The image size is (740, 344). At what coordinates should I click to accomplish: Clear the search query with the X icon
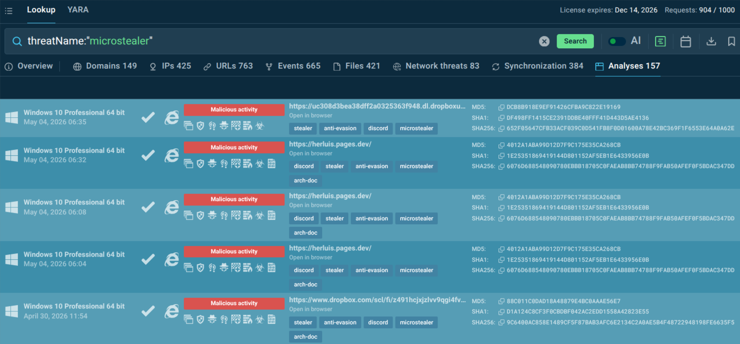pyautogui.click(x=544, y=41)
